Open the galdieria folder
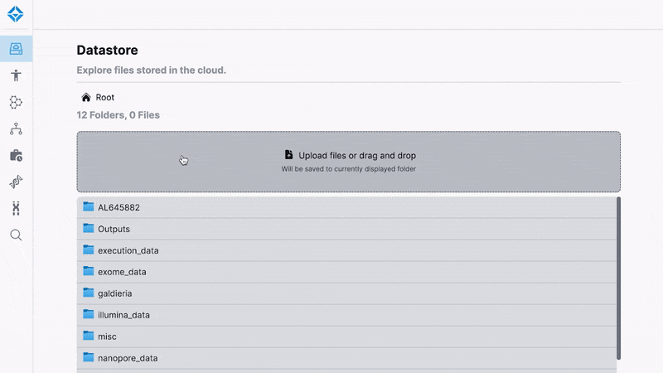 114,293
